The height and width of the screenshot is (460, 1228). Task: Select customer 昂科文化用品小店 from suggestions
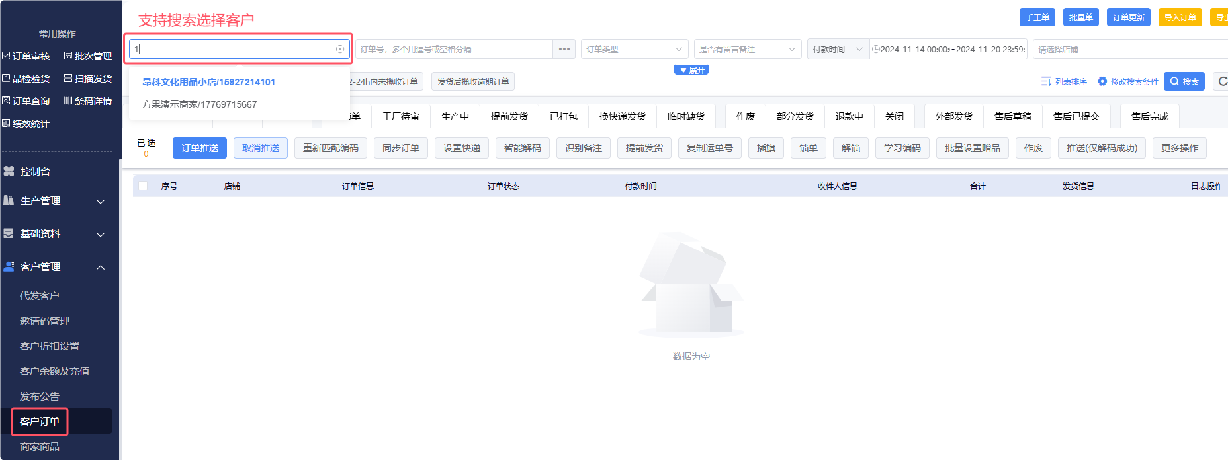point(208,82)
